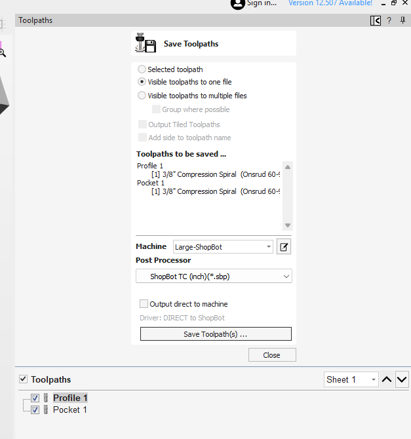Click the Save Toolpaths floppy disk icon
This screenshot has width=411, height=439.
pos(146,43)
